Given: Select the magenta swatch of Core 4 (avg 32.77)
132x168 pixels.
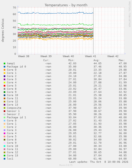Looking at the screenshot, I should [x=5, y=133].
